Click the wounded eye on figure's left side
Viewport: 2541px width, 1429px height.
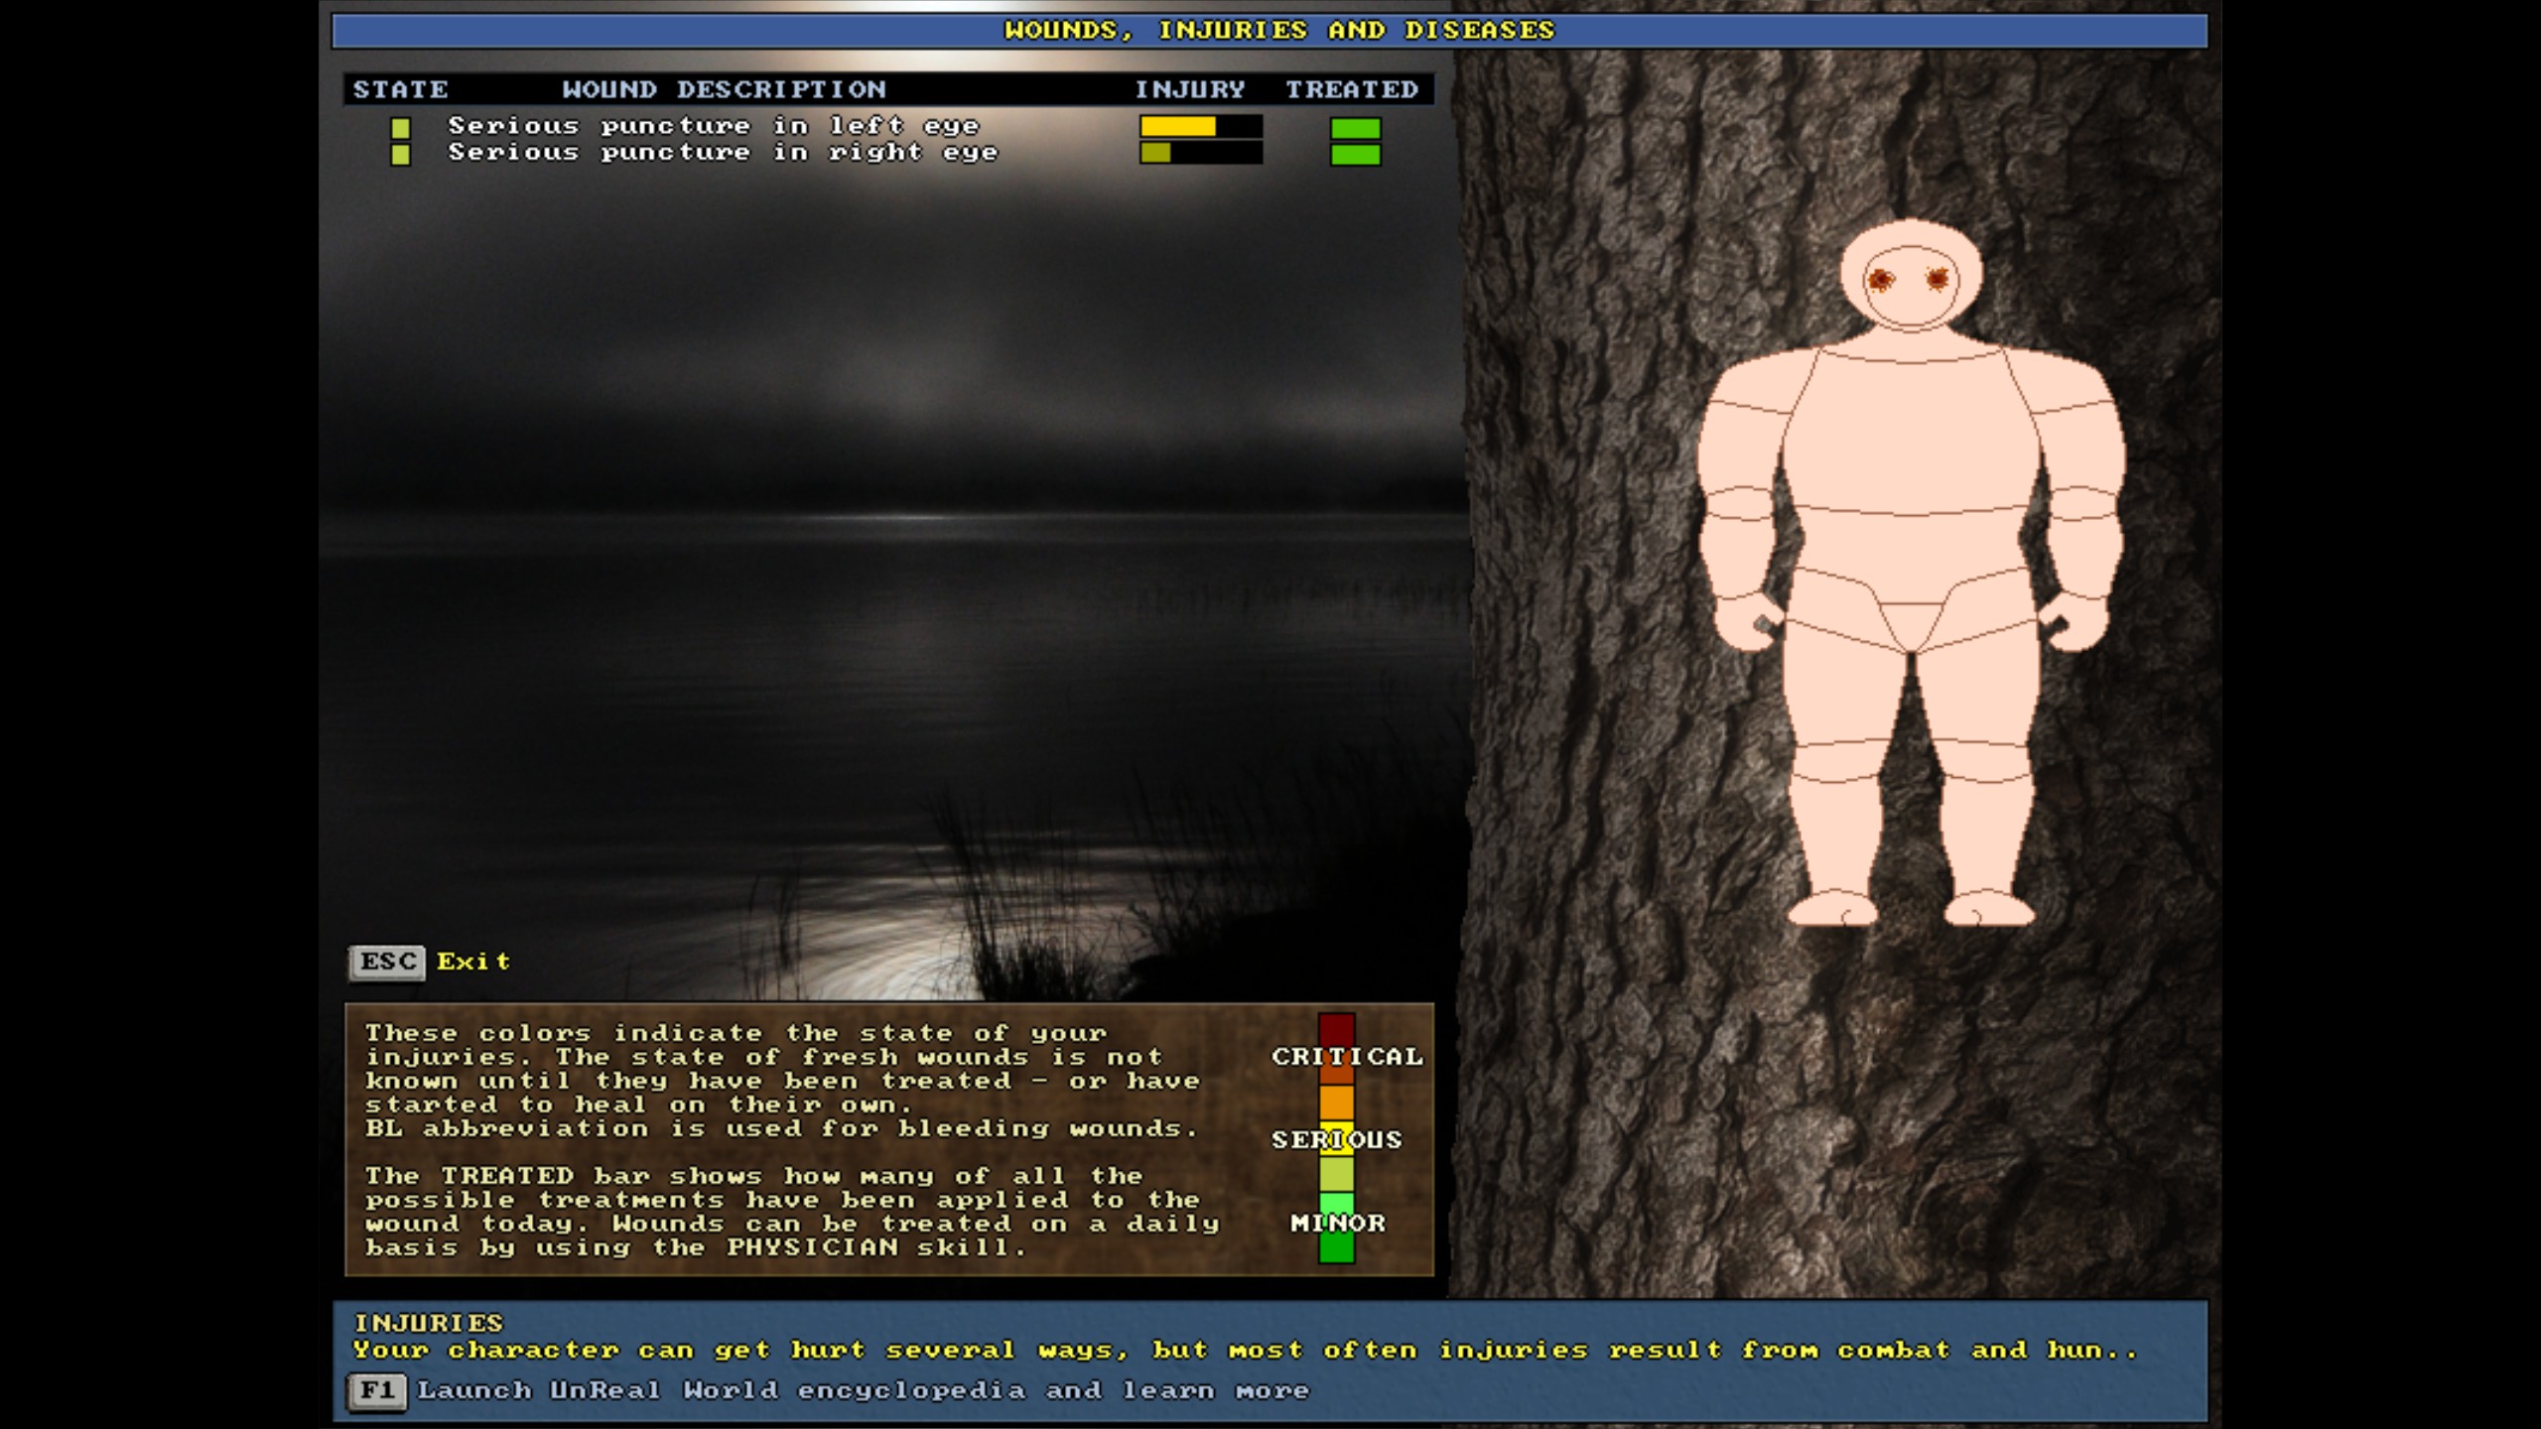pyautogui.click(x=1880, y=280)
